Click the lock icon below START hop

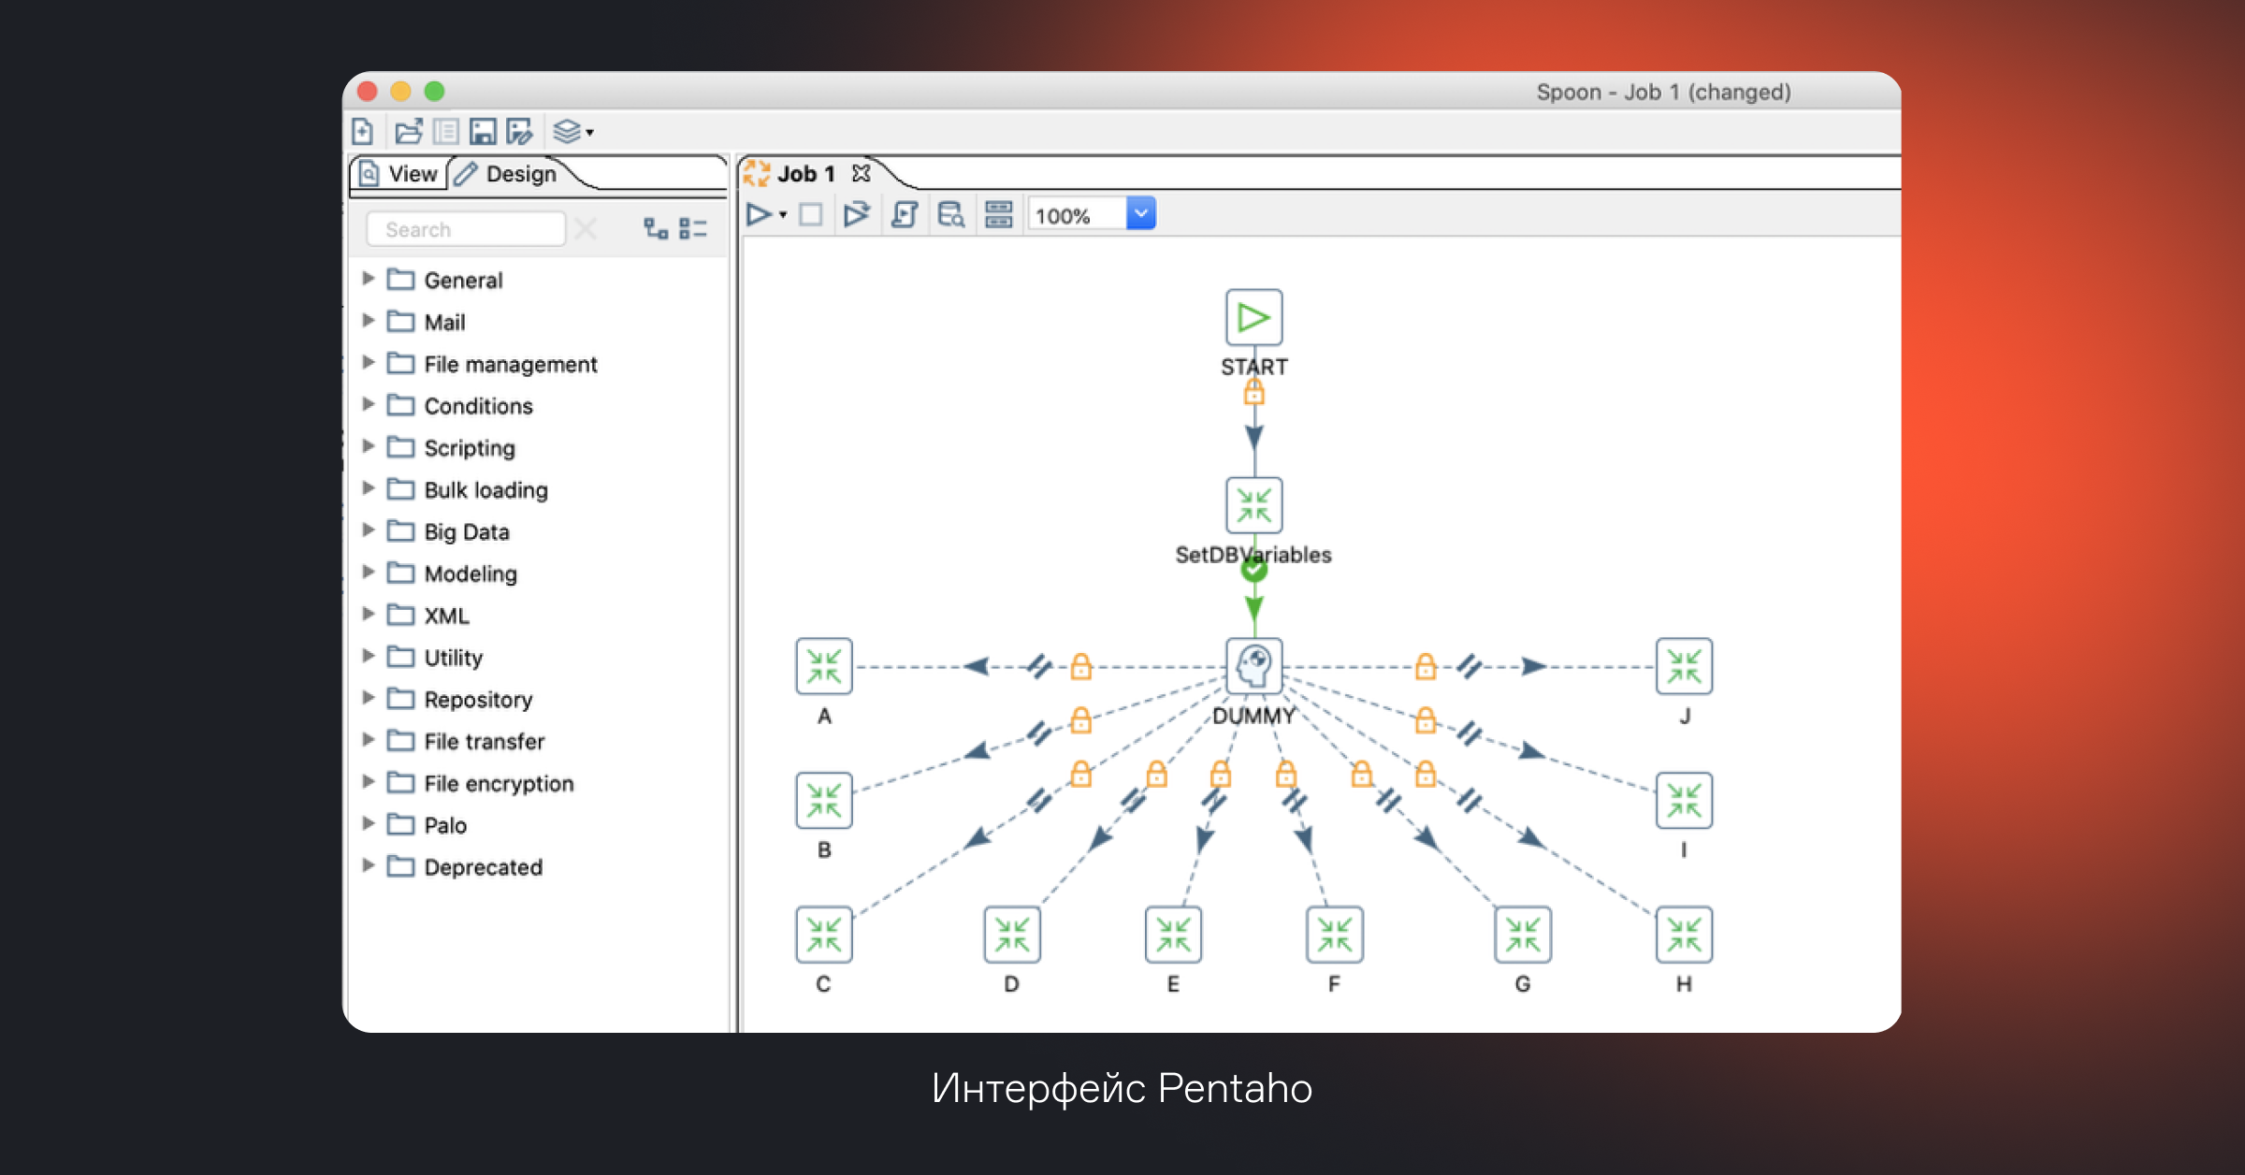pyautogui.click(x=1254, y=392)
